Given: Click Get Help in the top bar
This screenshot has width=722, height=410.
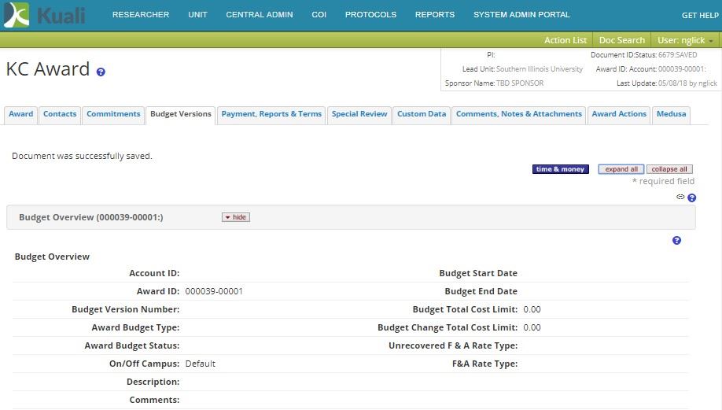Looking at the screenshot, I should point(699,16).
